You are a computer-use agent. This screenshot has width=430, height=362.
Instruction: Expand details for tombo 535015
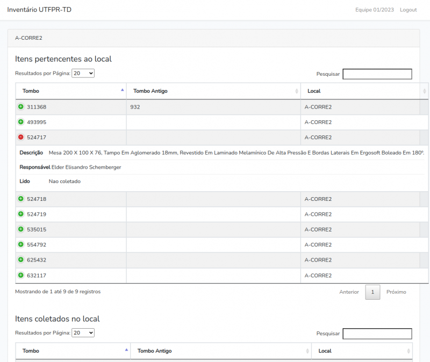(x=21, y=229)
